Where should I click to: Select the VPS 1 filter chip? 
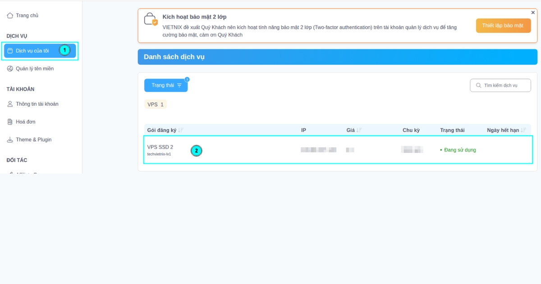pyautogui.click(x=155, y=104)
